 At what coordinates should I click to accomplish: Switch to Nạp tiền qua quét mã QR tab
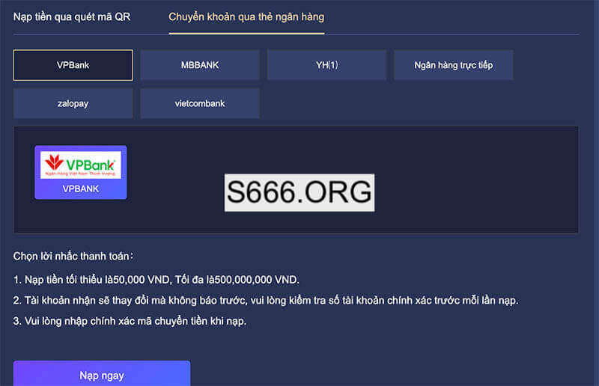point(72,16)
